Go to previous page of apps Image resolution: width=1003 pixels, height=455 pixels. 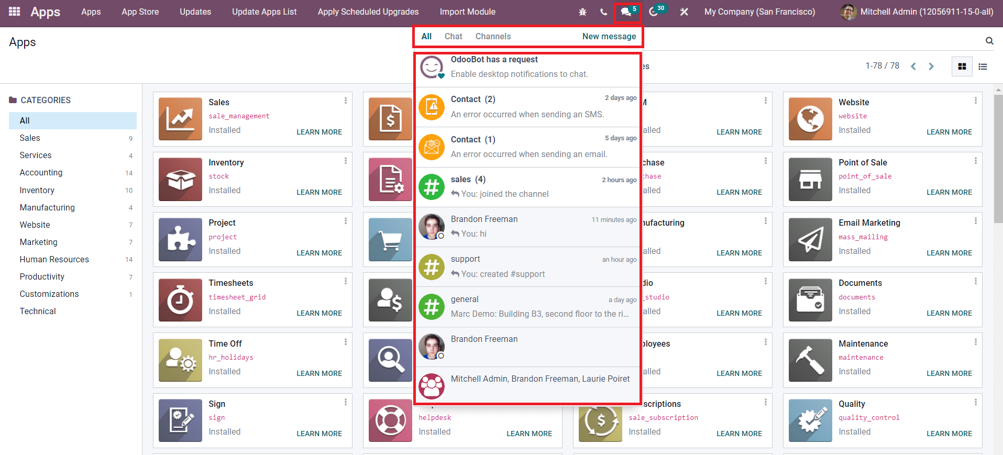pos(913,66)
